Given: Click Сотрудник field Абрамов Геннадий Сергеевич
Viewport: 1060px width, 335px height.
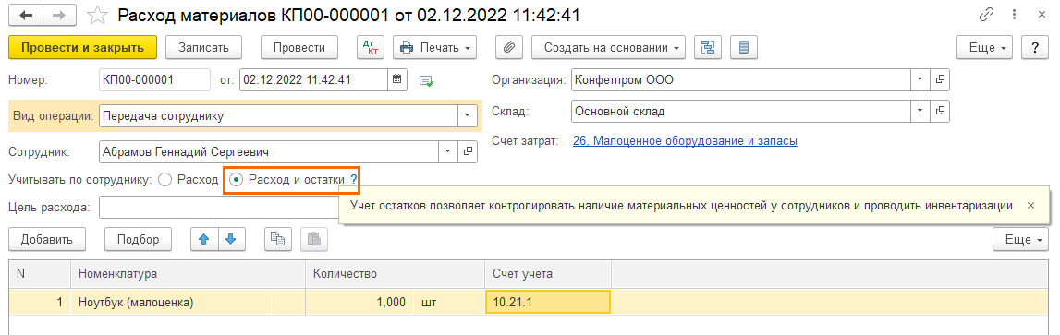Looking at the screenshot, I should (268, 152).
